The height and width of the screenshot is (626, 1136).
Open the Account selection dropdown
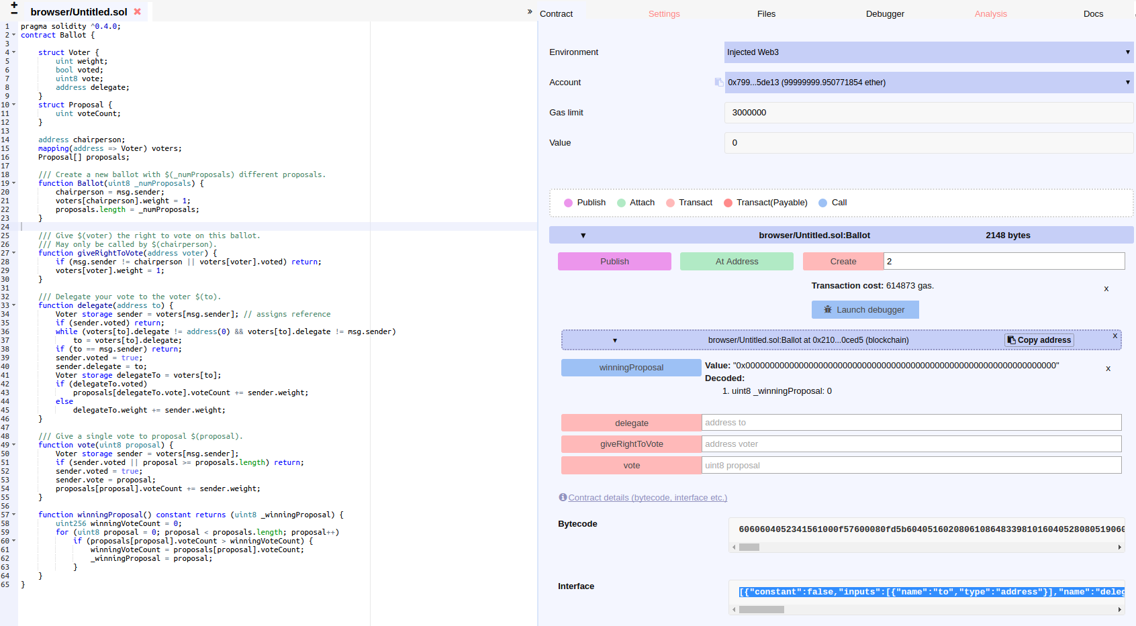[929, 83]
